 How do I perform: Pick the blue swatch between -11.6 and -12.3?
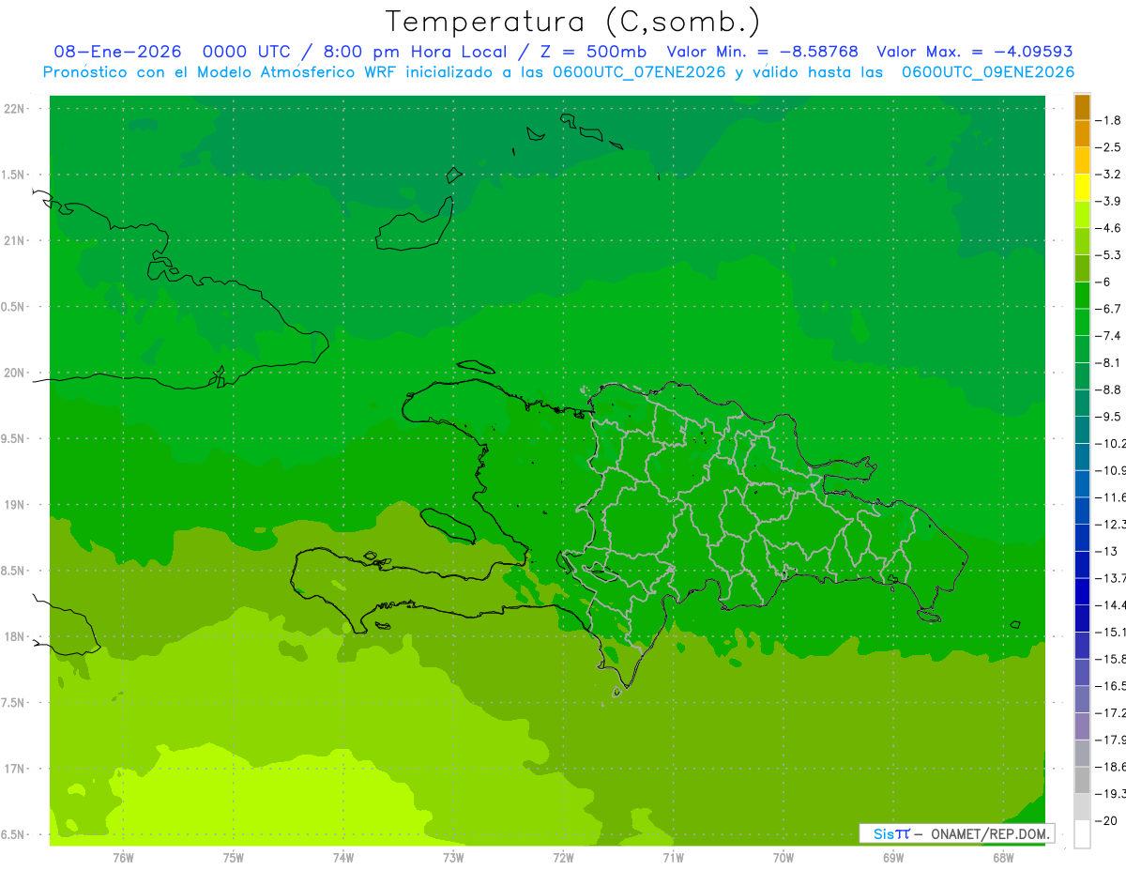click(x=1082, y=511)
